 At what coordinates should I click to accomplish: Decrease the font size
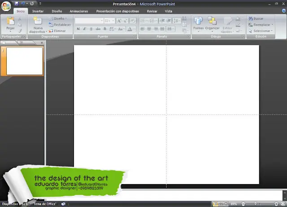[x=125, y=21]
